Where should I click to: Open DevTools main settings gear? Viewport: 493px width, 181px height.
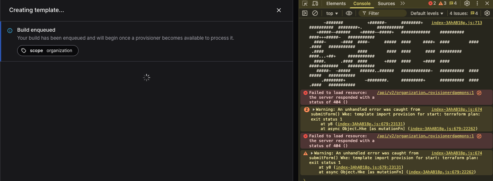pos(467,4)
